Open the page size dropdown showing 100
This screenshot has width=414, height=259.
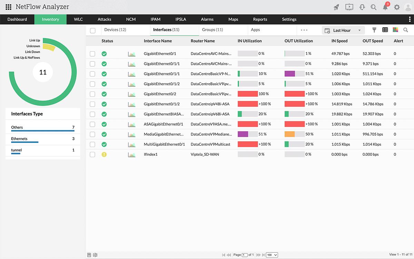point(272,255)
